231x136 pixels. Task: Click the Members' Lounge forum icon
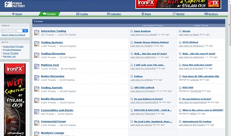[x=37, y=134]
